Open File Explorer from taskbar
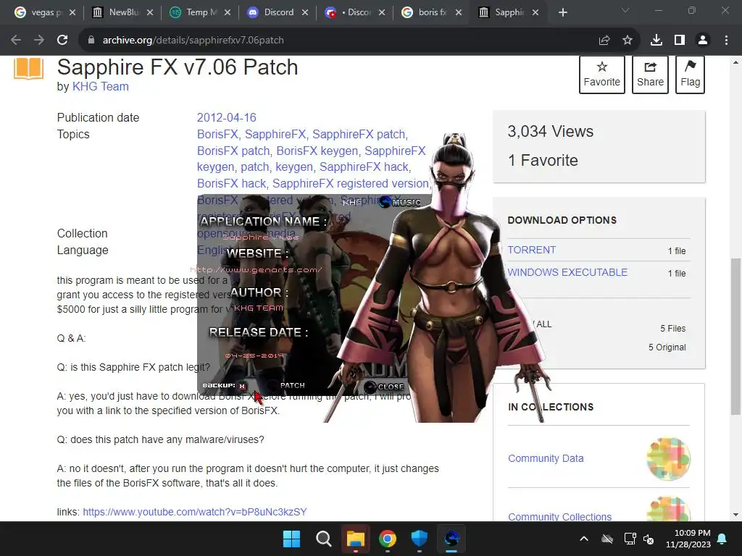Viewport: 742px width, 556px height. pos(355,539)
